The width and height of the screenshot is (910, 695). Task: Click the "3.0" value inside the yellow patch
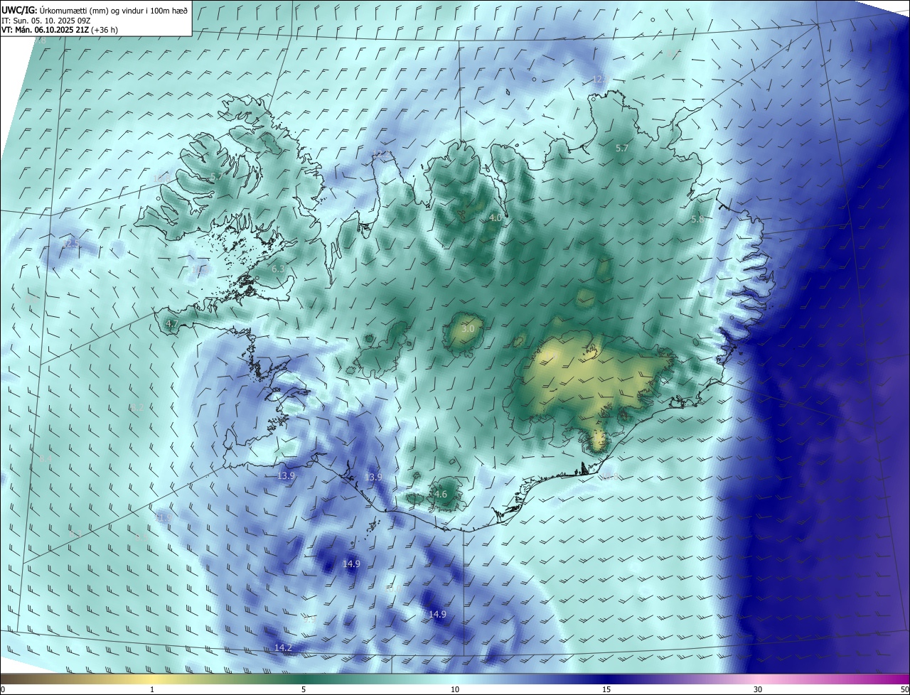click(x=468, y=329)
